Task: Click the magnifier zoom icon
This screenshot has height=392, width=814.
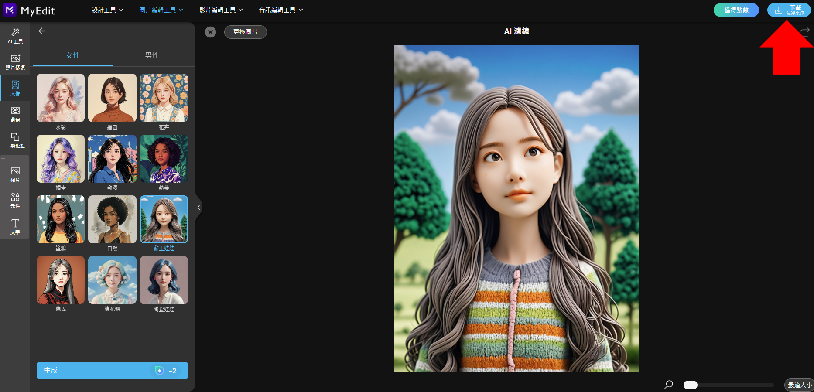Action: pyautogui.click(x=668, y=385)
